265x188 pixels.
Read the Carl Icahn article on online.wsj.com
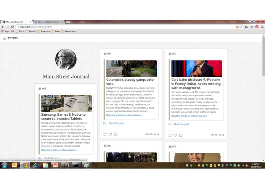coord(189,116)
